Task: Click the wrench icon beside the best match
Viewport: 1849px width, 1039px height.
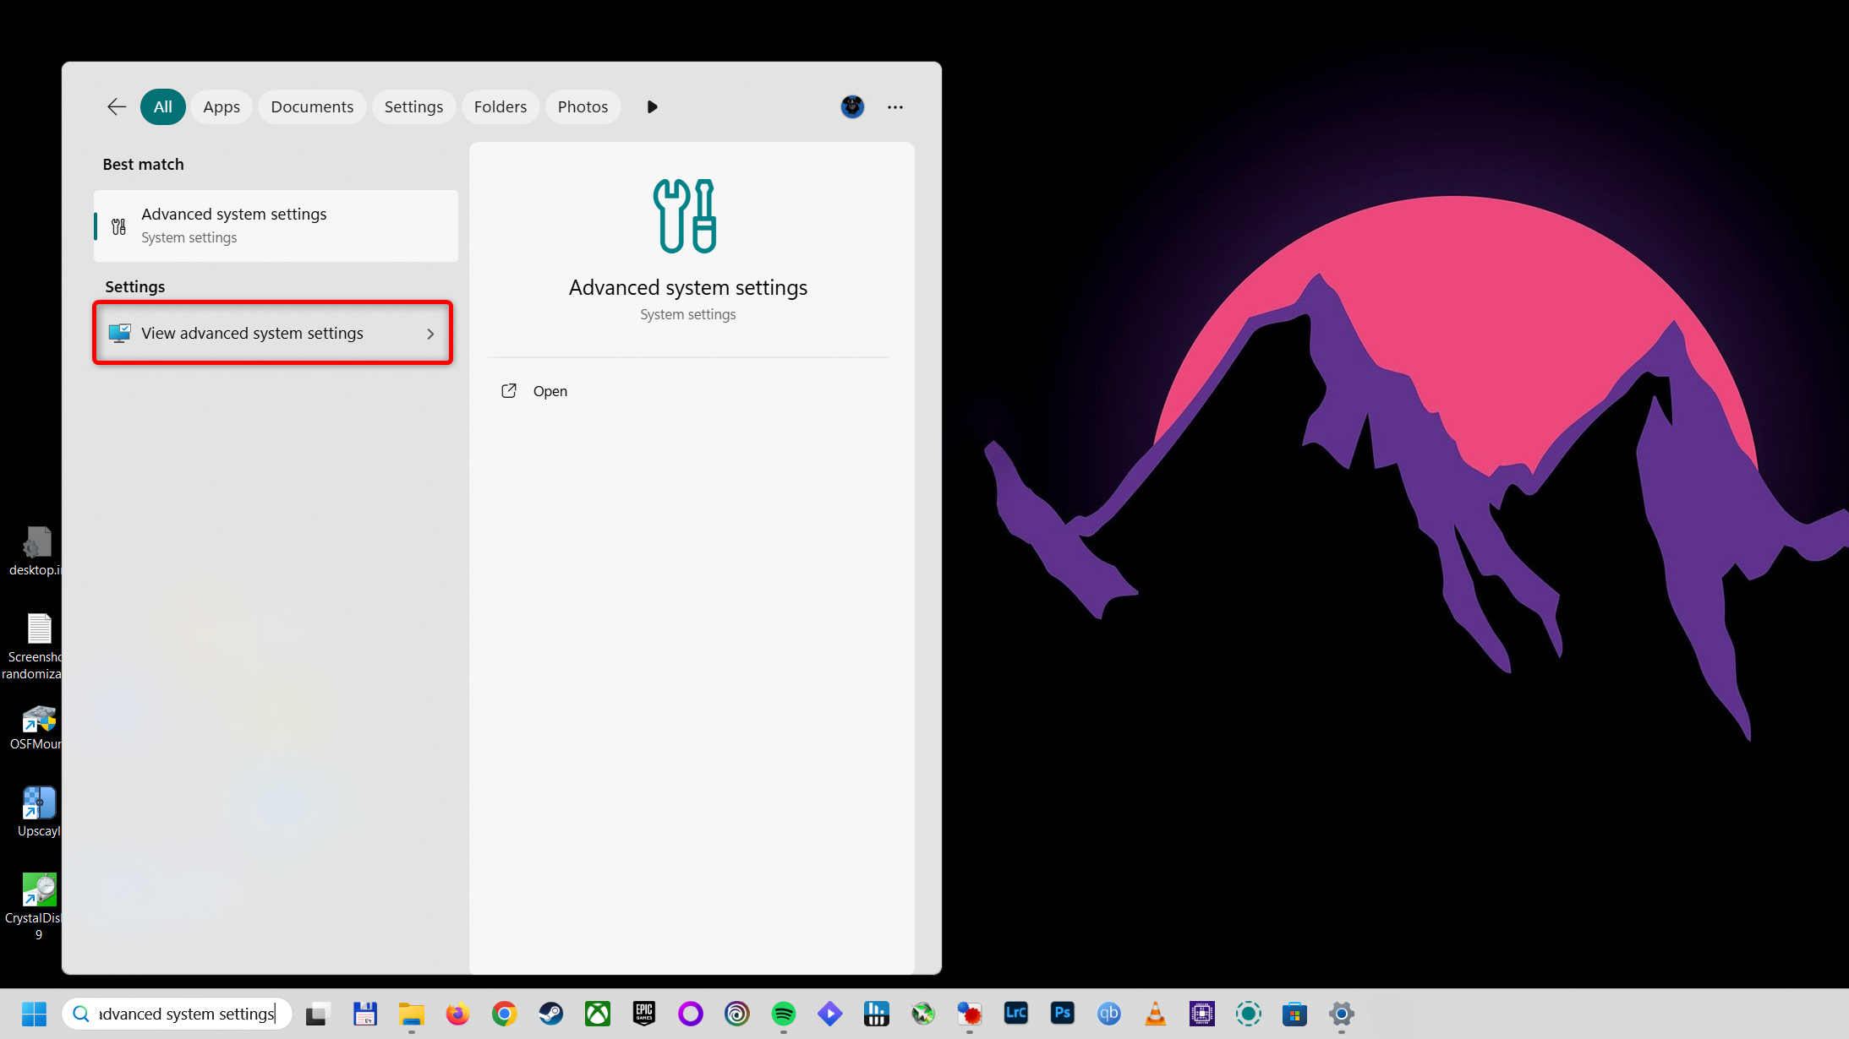Action: 119,226
